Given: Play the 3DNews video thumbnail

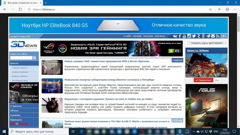Looking at the screenshot, I should click(x=206, y=65).
